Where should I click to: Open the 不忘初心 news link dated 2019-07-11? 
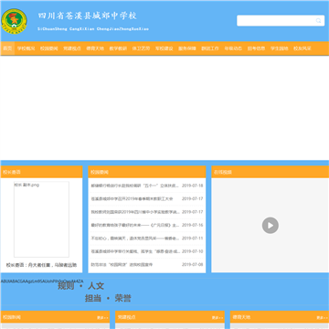click(x=135, y=239)
